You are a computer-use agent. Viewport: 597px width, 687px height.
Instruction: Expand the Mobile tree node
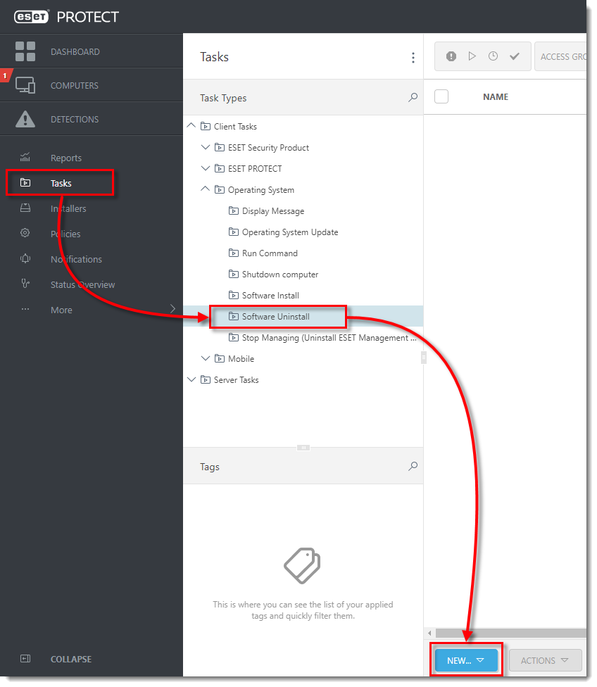[205, 358]
